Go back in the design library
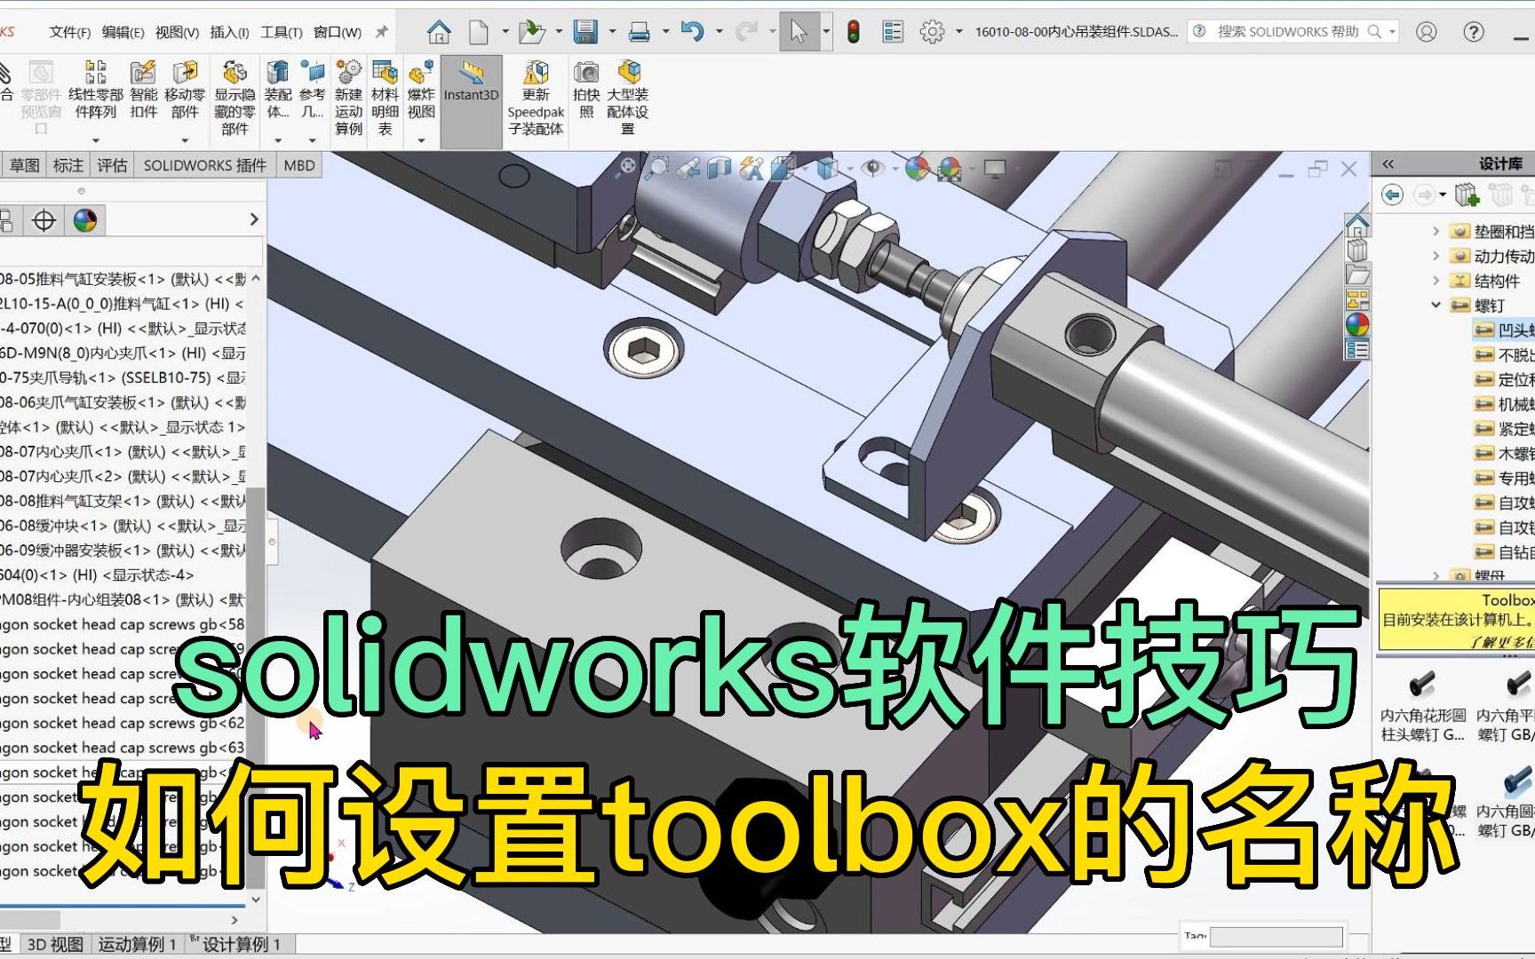 1392,194
